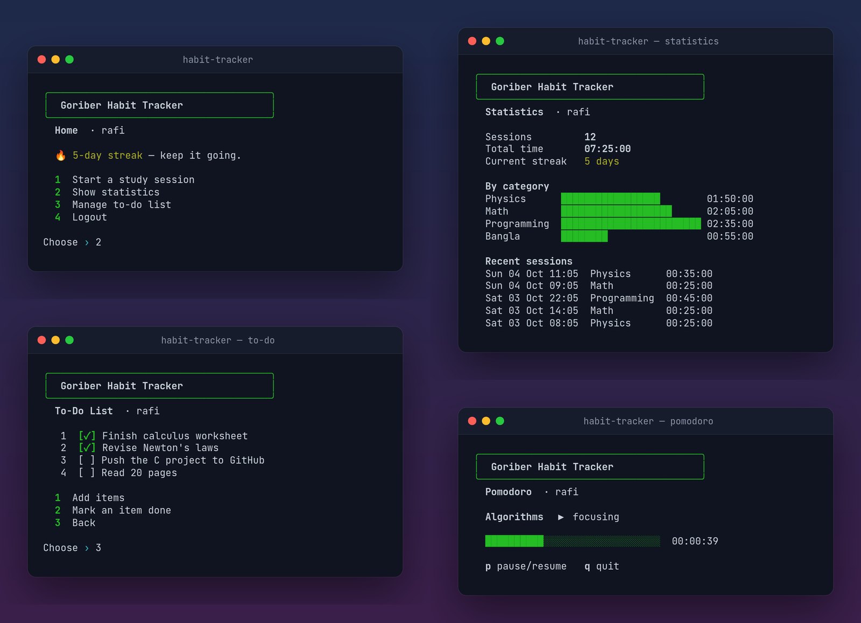861x623 pixels.
Task: Go Back from the to-do menu
Action: pyautogui.click(x=75, y=523)
